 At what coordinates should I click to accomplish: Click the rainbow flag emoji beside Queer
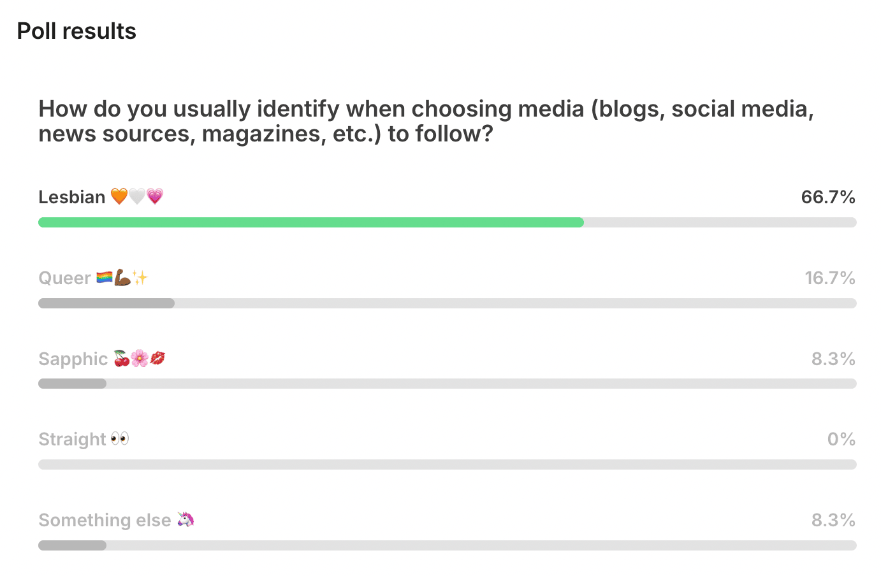click(x=105, y=278)
